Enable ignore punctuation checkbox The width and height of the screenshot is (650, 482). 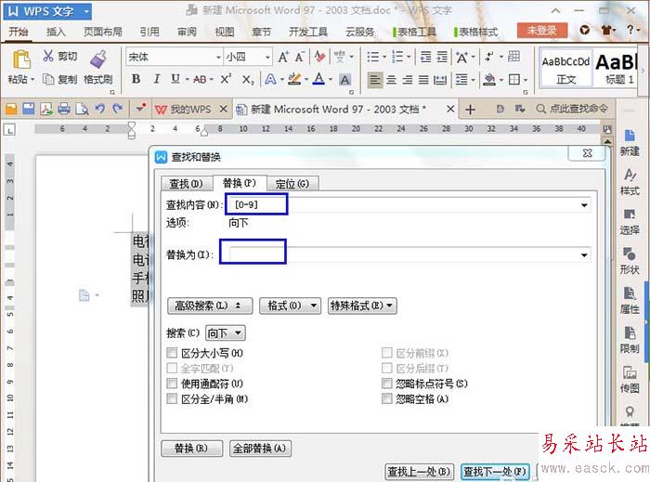tap(387, 383)
